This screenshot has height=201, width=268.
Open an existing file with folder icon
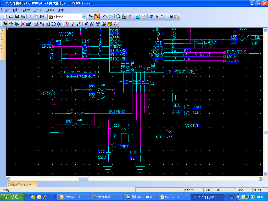tap(11, 17)
